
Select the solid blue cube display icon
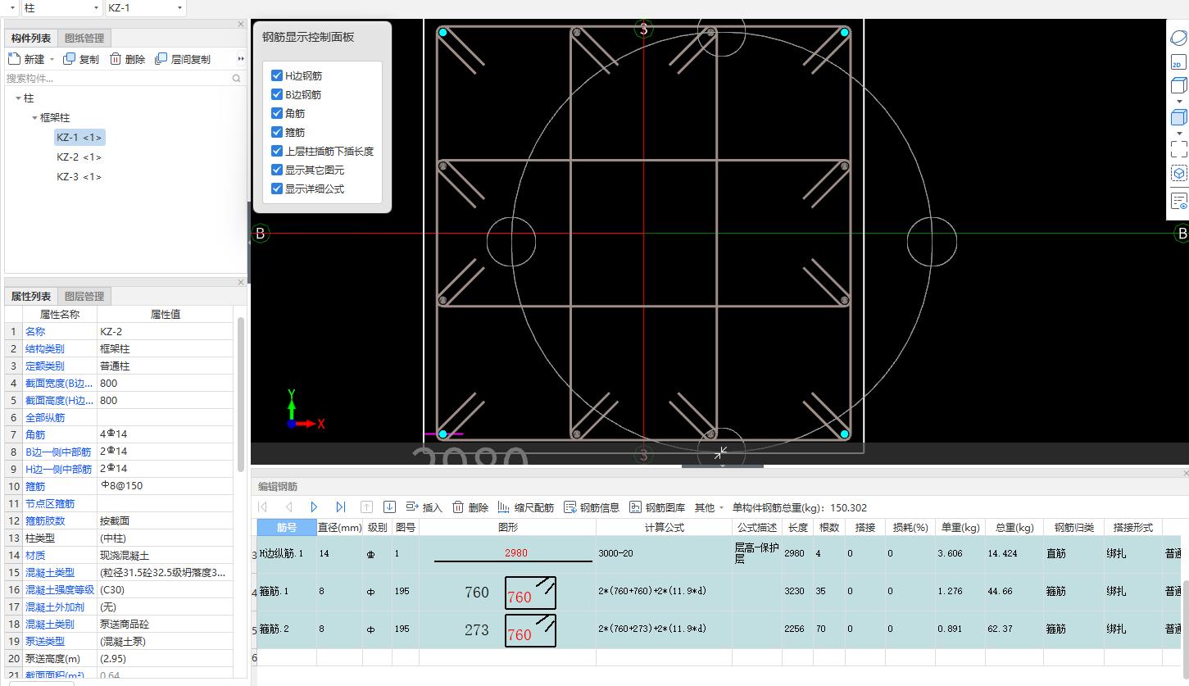pyautogui.click(x=1178, y=118)
